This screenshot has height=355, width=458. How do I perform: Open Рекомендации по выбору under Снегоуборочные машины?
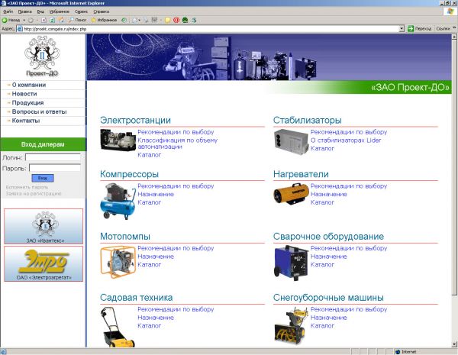tap(349, 309)
